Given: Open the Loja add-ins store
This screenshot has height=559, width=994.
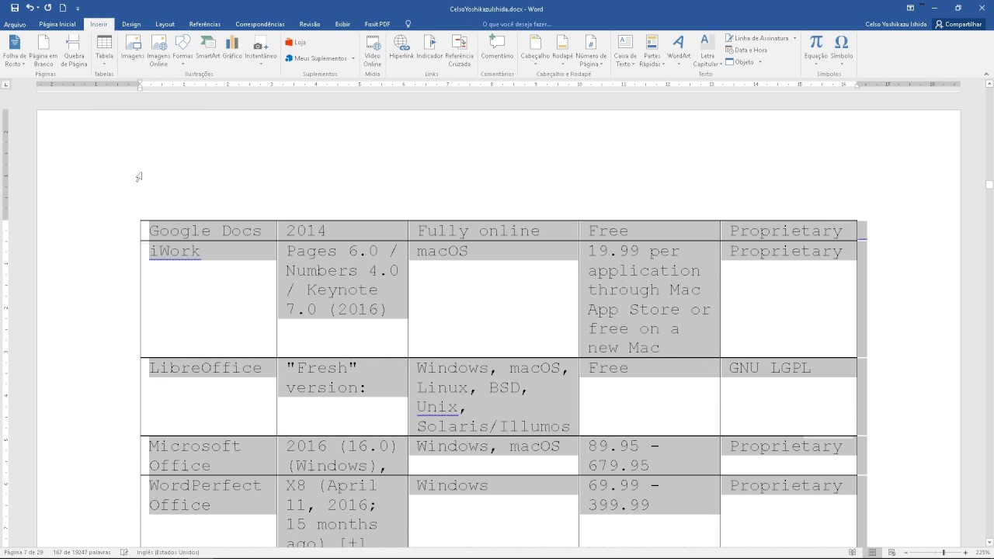Looking at the screenshot, I should pos(296,42).
